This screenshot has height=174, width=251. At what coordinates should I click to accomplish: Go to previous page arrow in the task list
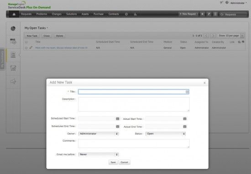click(206, 36)
